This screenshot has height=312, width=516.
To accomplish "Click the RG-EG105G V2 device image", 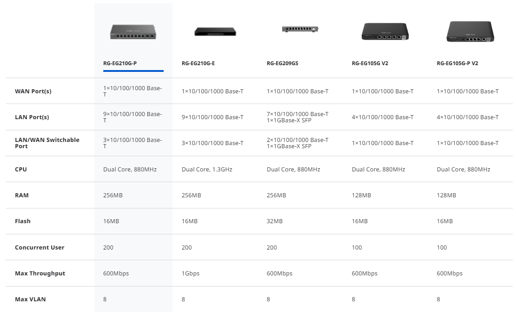I will coord(385,32).
